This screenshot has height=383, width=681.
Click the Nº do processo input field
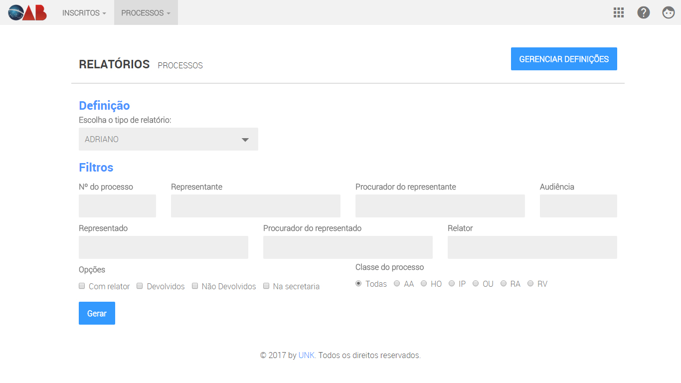click(117, 206)
